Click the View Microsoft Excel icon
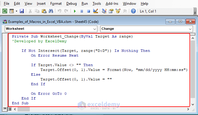The image size is (198, 115). coord(5,11)
